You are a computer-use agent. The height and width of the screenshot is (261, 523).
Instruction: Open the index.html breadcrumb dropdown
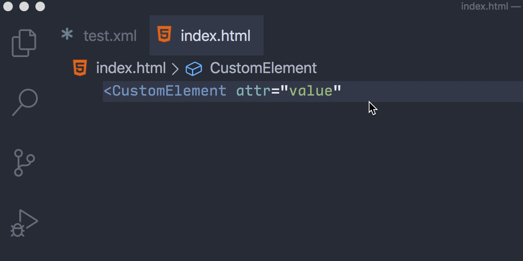pyautogui.click(x=131, y=67)
